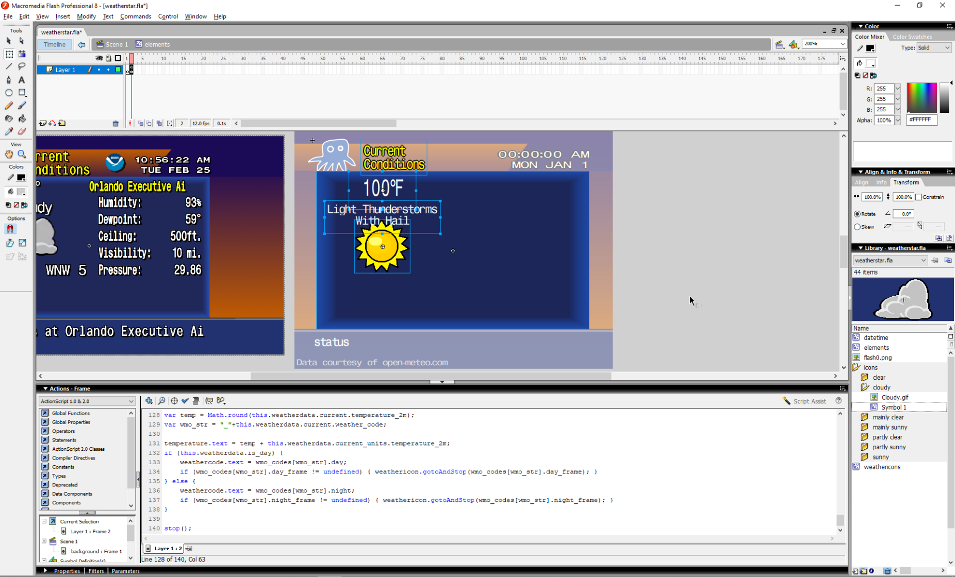
Task: Switch to the Color Swatches tab
Action: click(912, 37)
